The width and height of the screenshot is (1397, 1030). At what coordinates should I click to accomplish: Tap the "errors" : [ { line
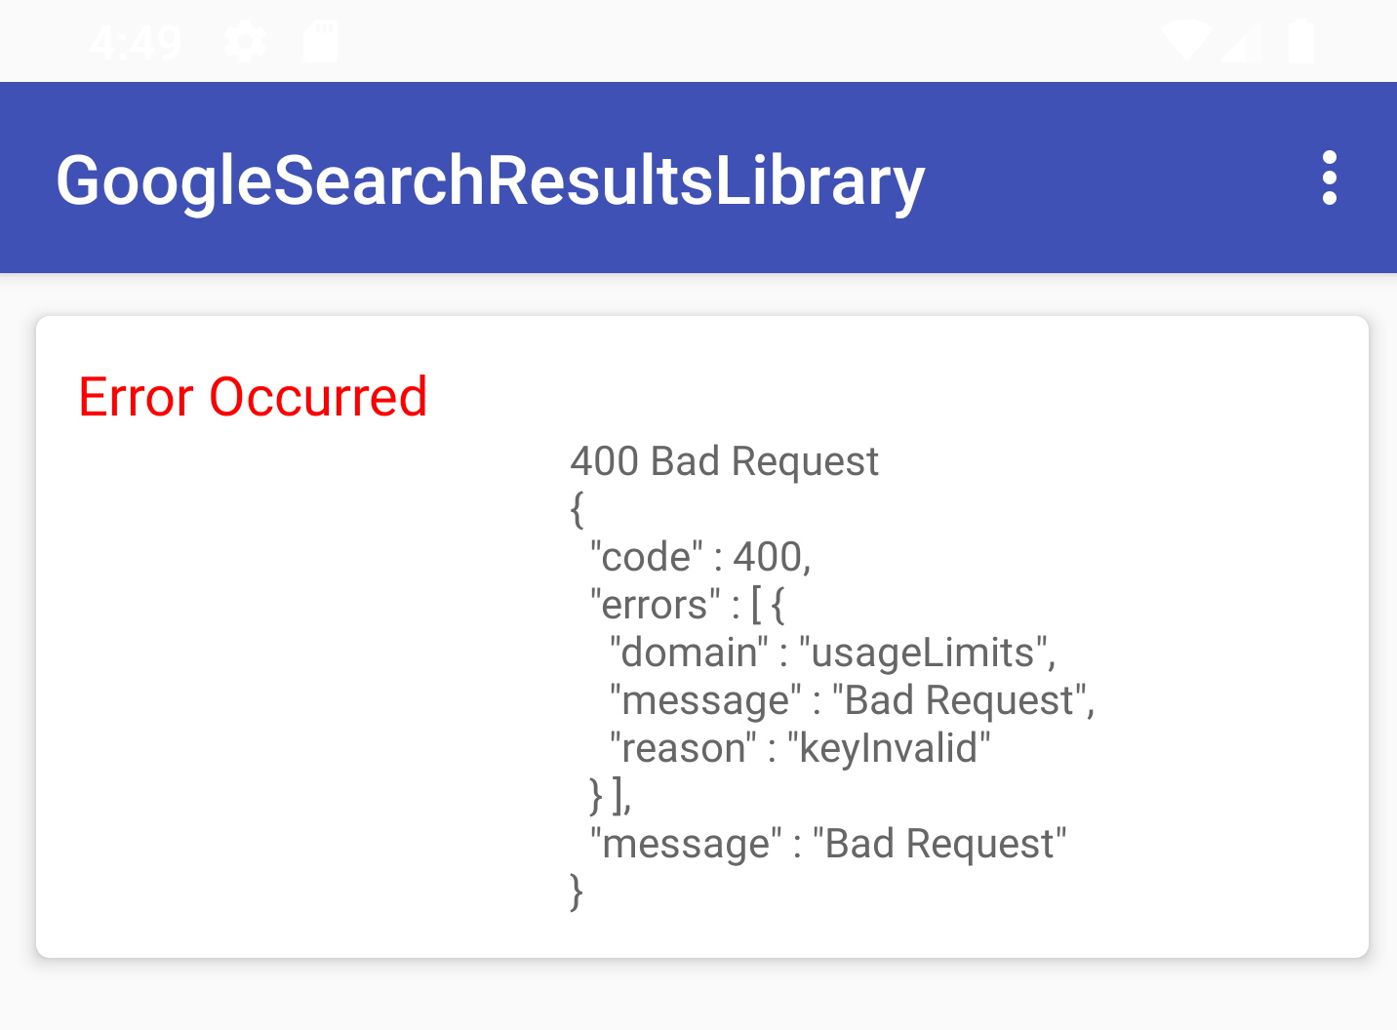pyautogui.click(x=687, y=605)
